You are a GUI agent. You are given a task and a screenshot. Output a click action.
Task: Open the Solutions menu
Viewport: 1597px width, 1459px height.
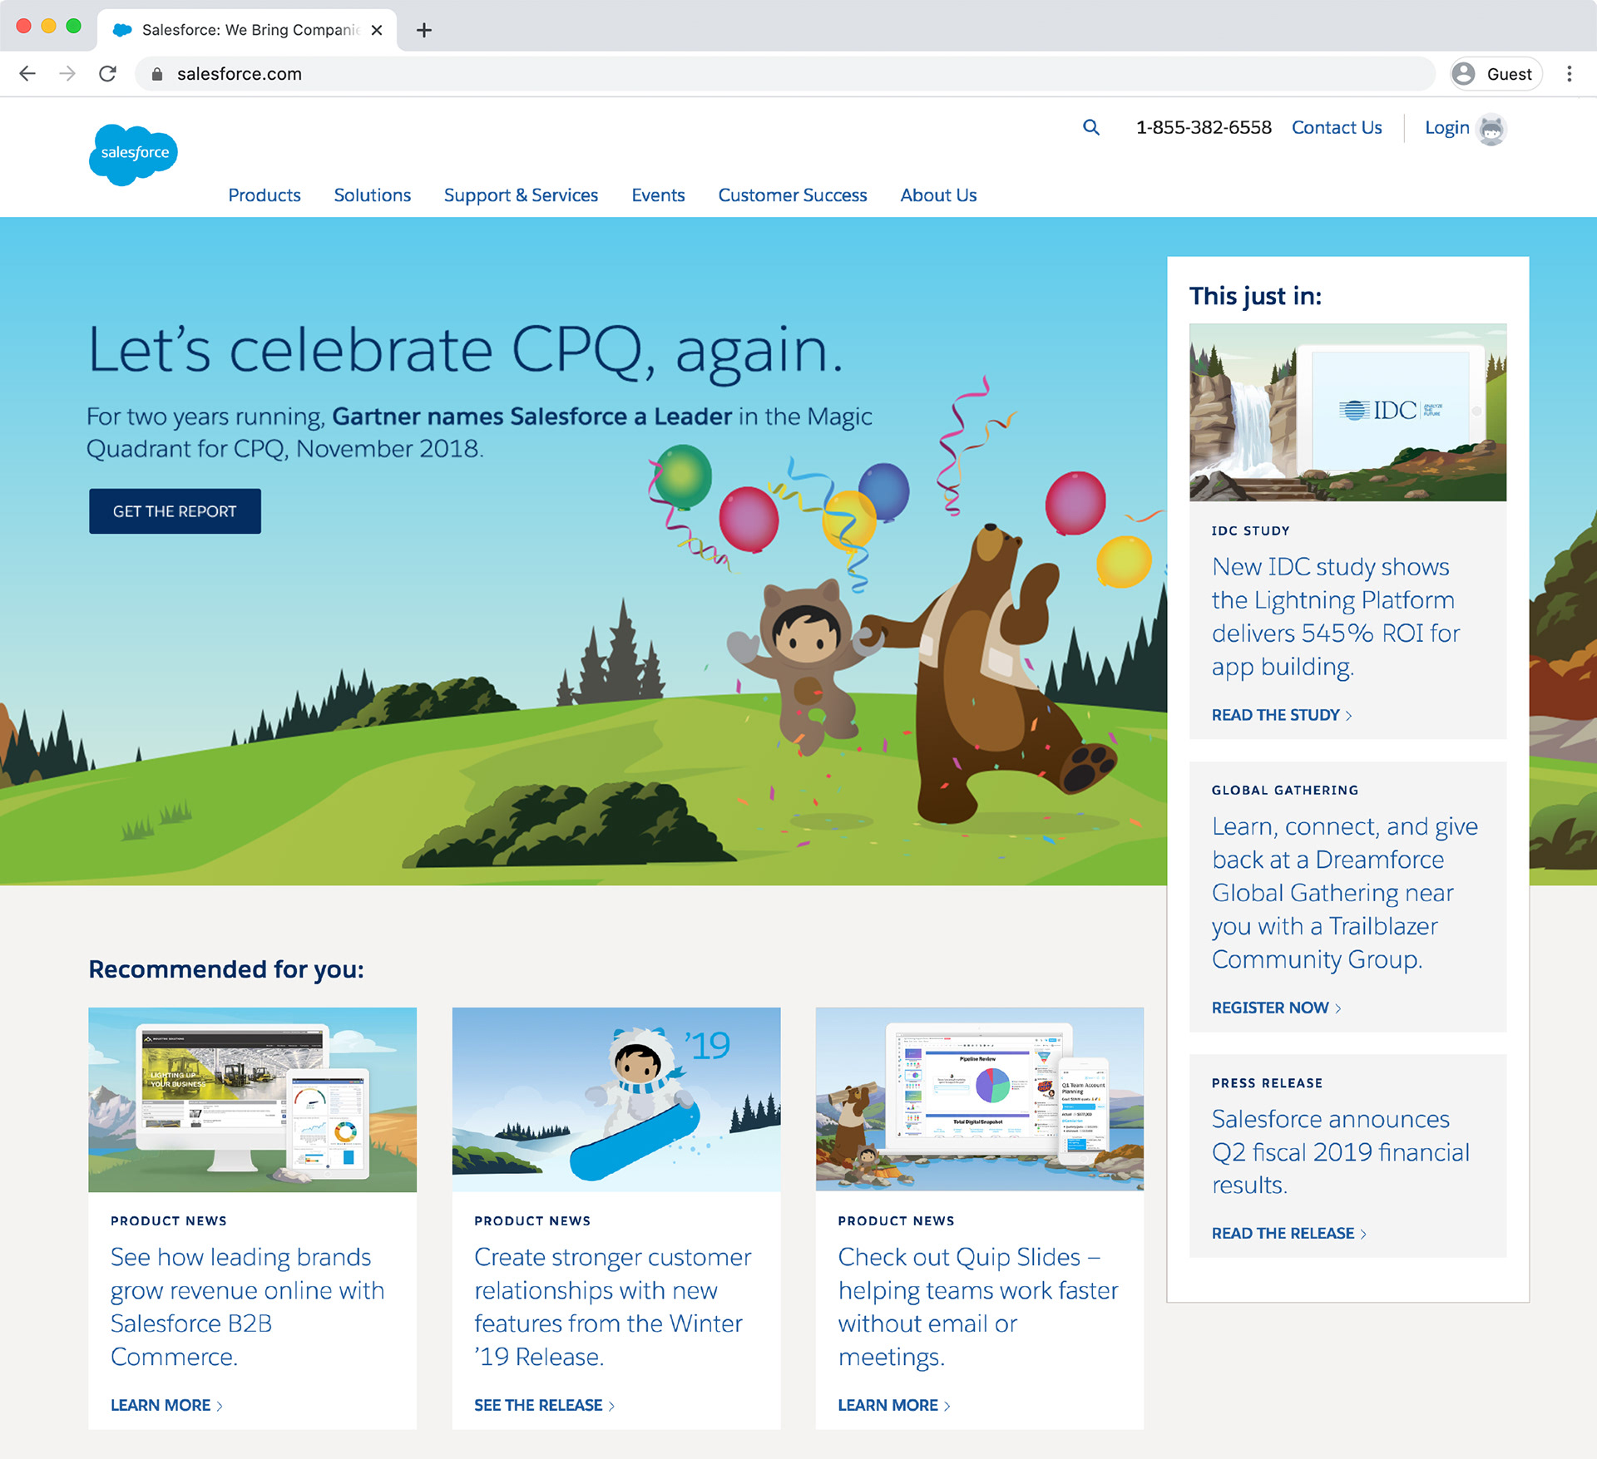(x=373, y=195)
